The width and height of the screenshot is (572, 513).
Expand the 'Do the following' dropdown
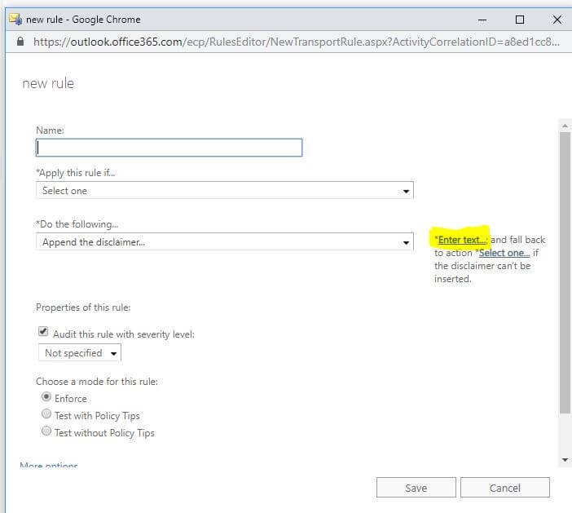tap(224, 242)
